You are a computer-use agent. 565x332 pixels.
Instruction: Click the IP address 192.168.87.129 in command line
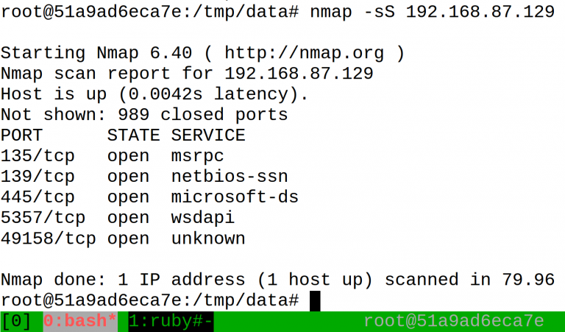click(x=480, y=12)
